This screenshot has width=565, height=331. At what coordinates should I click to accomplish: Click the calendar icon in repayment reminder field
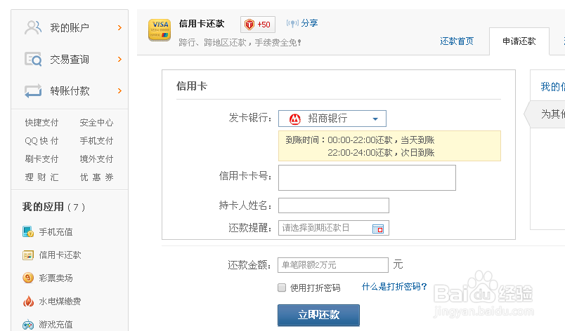click(x=378, y=228)
